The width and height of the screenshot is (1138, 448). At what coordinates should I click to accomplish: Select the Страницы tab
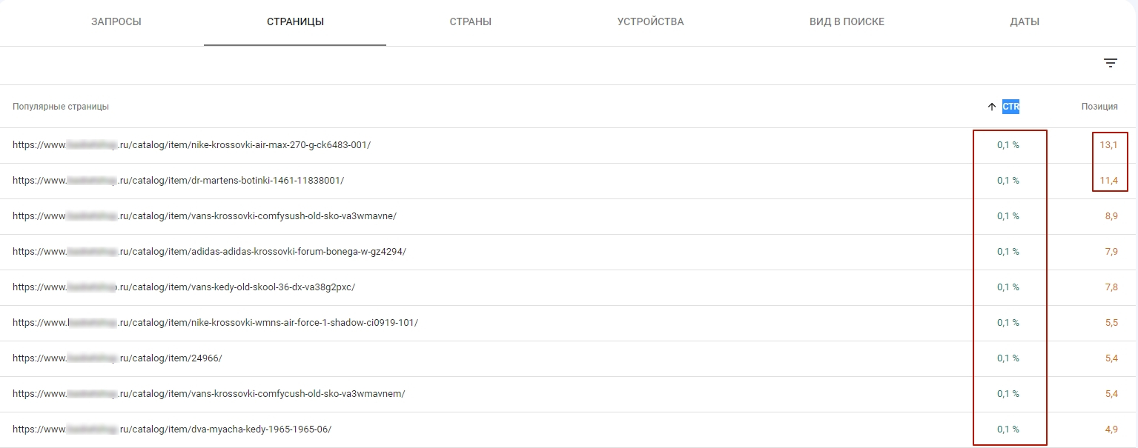point(295,22)
